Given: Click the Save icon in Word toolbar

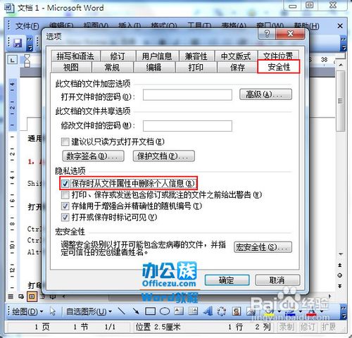Looking at the screenshot, I should 18,43.
